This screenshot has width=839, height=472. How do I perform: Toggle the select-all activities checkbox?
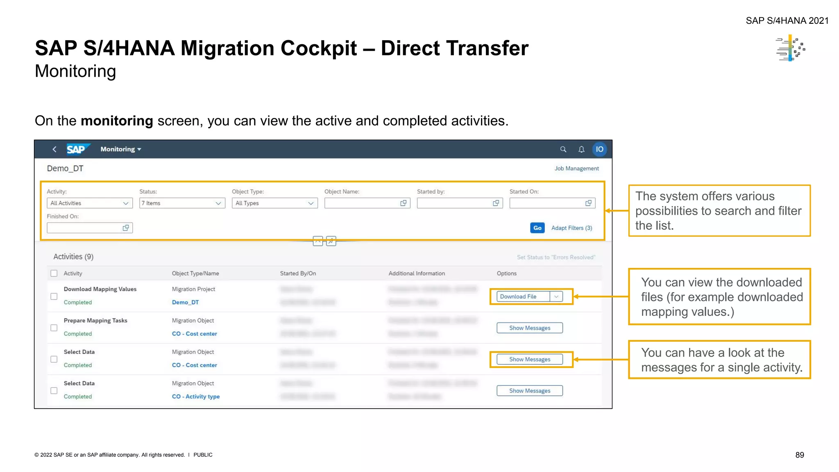click(54, 273)
